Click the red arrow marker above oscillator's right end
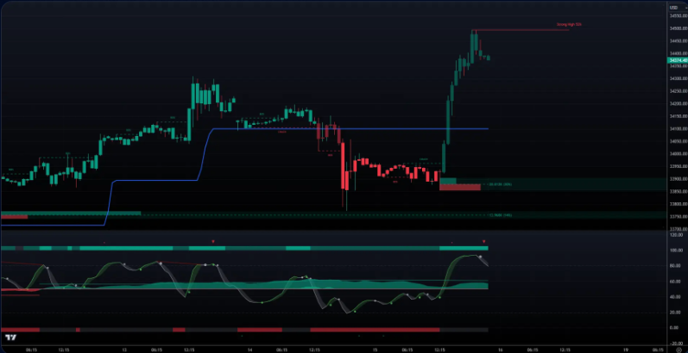 pyautogui.click(x=484, y=240)
